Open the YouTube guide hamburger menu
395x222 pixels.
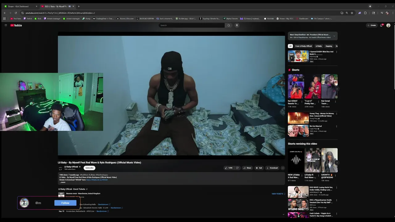(x=6, y=25)
